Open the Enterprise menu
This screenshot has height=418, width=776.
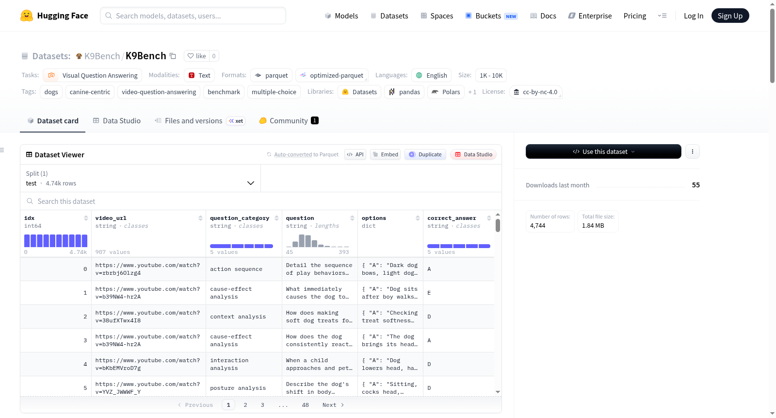tap(590, 16)
